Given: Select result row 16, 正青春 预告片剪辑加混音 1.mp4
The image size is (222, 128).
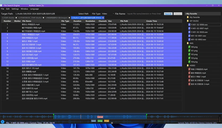Looking at the screenshot, I should pos(92,75).
